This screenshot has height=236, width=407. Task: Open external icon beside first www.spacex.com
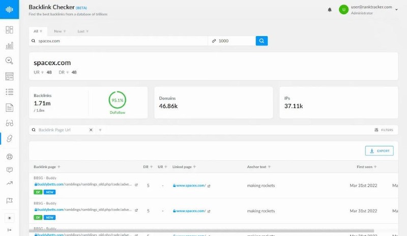click(x=209, y=186)
